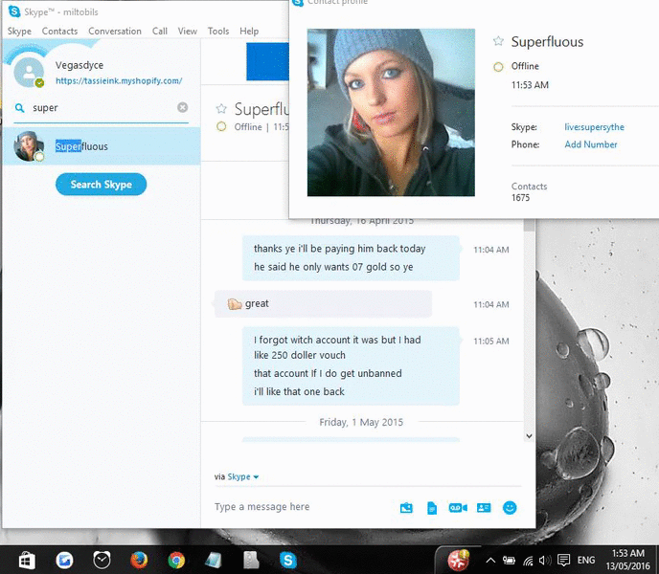Click the battery tray icon

(509, 561)
